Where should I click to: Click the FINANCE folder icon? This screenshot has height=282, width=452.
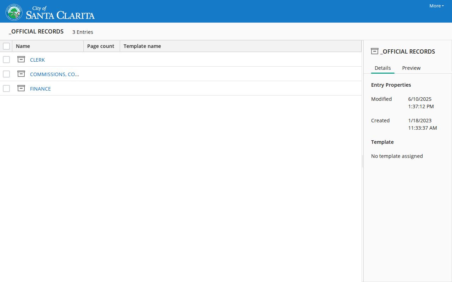(x=21, y=88)
